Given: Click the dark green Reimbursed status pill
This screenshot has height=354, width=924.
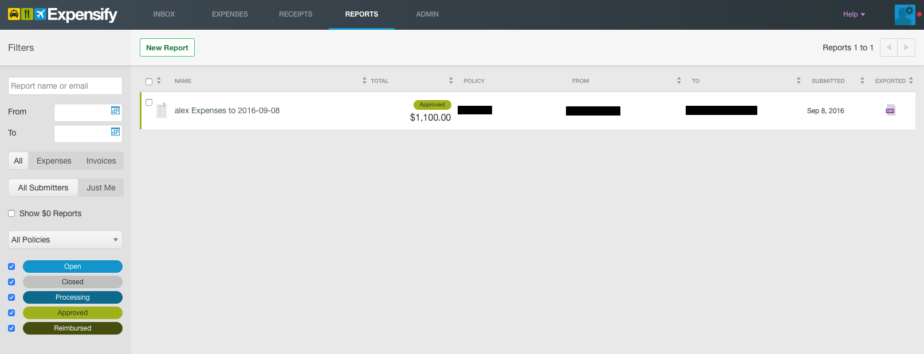Looking at the screenshot, I should tap(73, 328).
